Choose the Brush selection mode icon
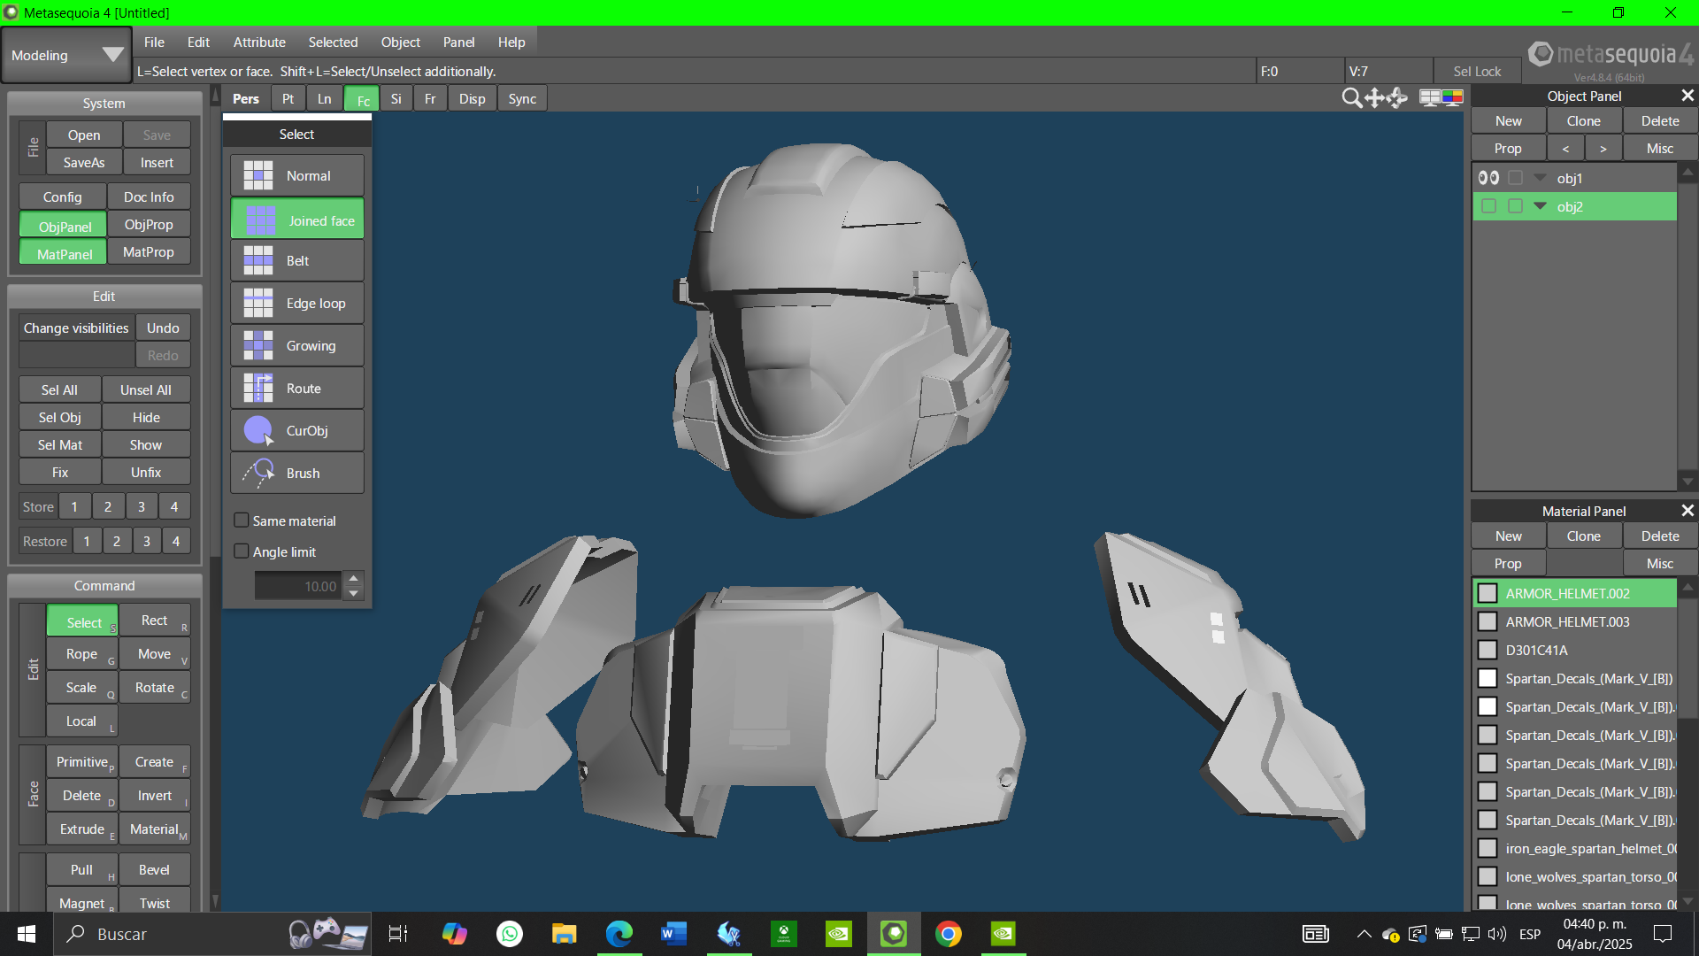 (x=258, y=474)
